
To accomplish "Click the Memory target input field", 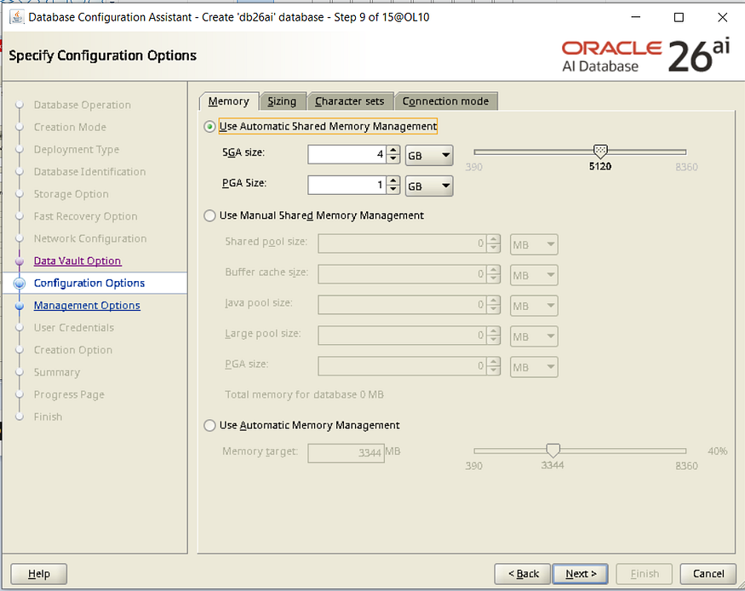I will [x=346, y=453].
